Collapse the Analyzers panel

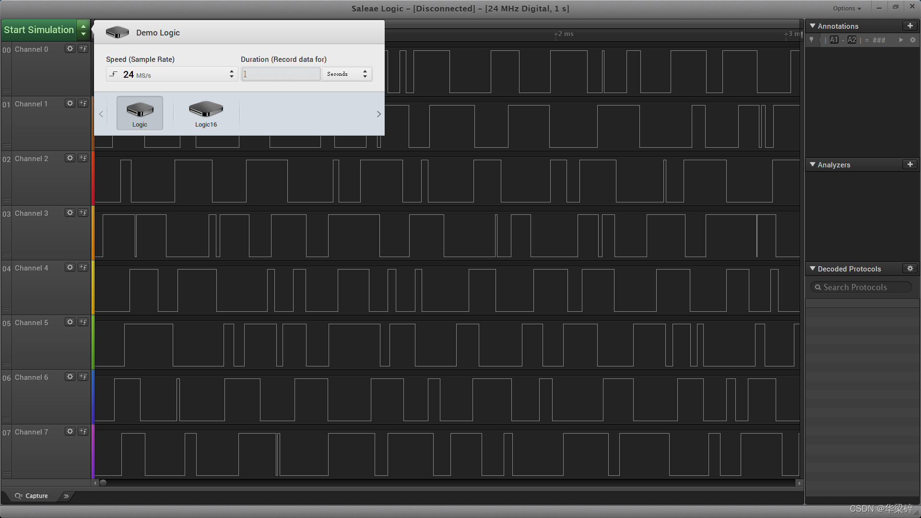coord(813,165)
